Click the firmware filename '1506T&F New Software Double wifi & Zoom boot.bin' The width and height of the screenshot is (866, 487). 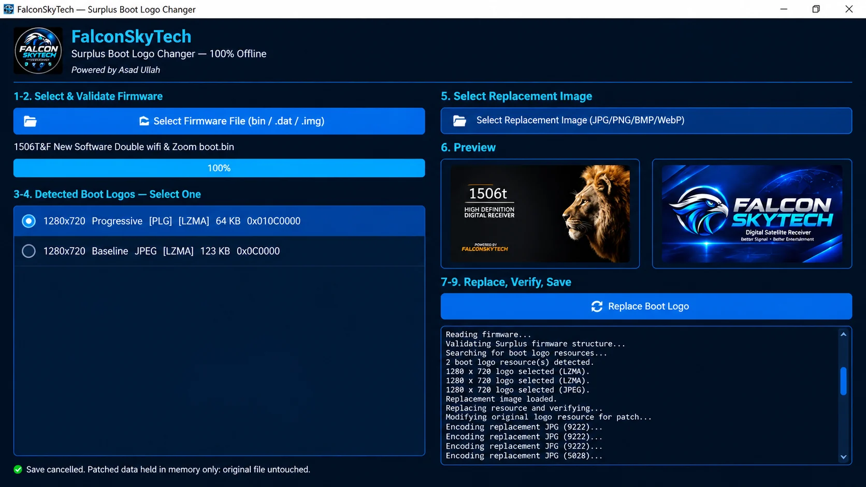coord(124,147)
